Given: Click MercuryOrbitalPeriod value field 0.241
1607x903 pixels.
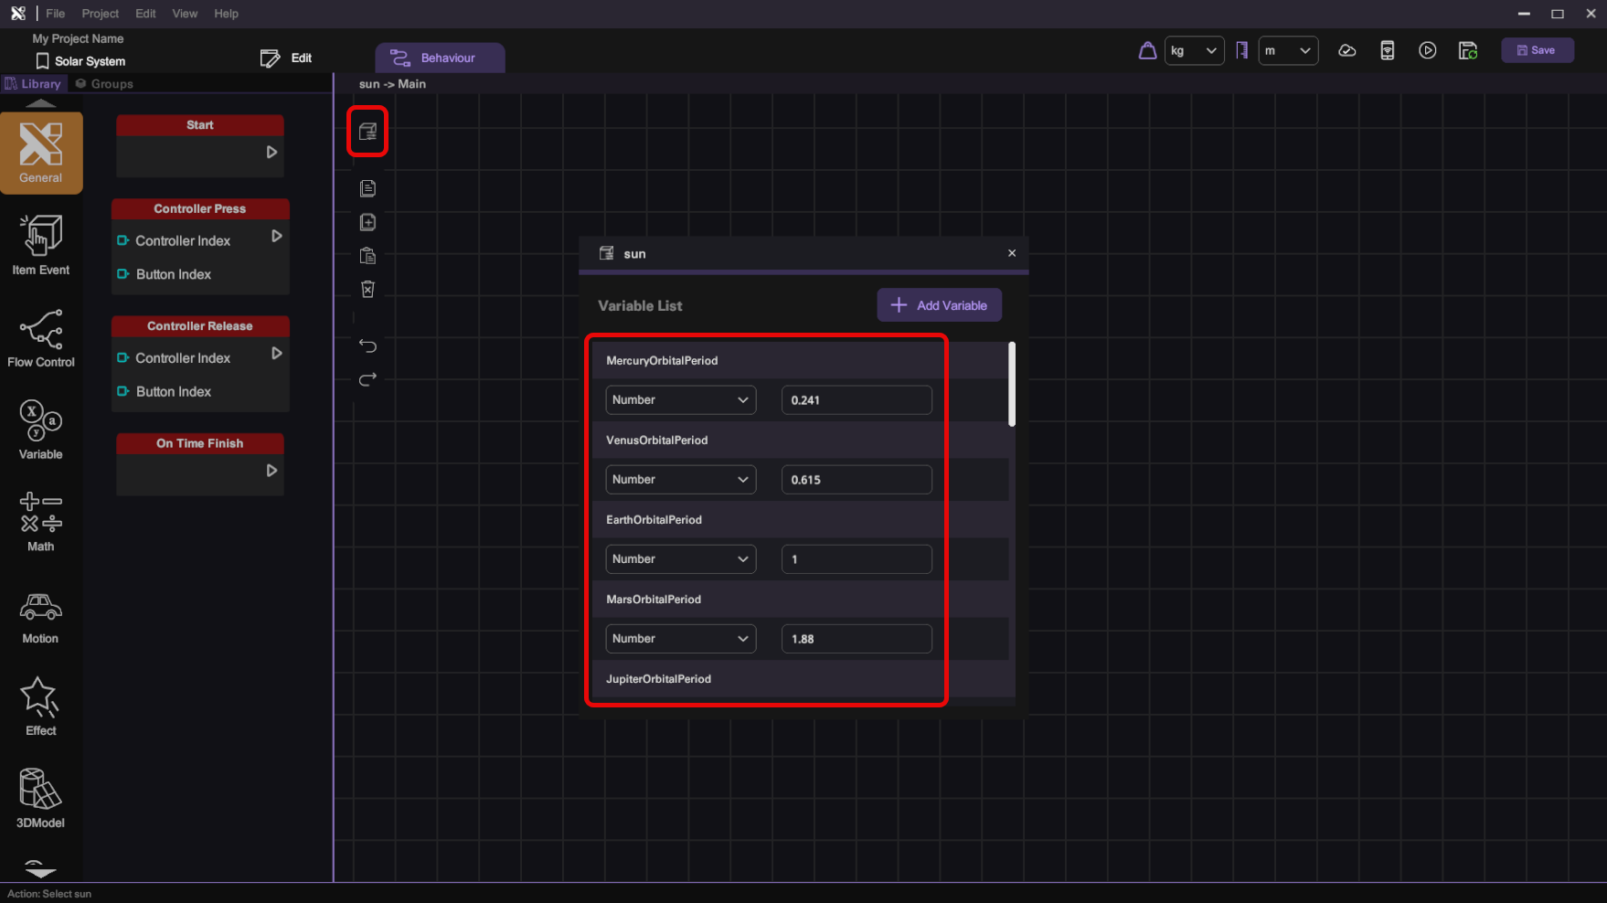Looking at the screenshot, I should click(857, 400).
